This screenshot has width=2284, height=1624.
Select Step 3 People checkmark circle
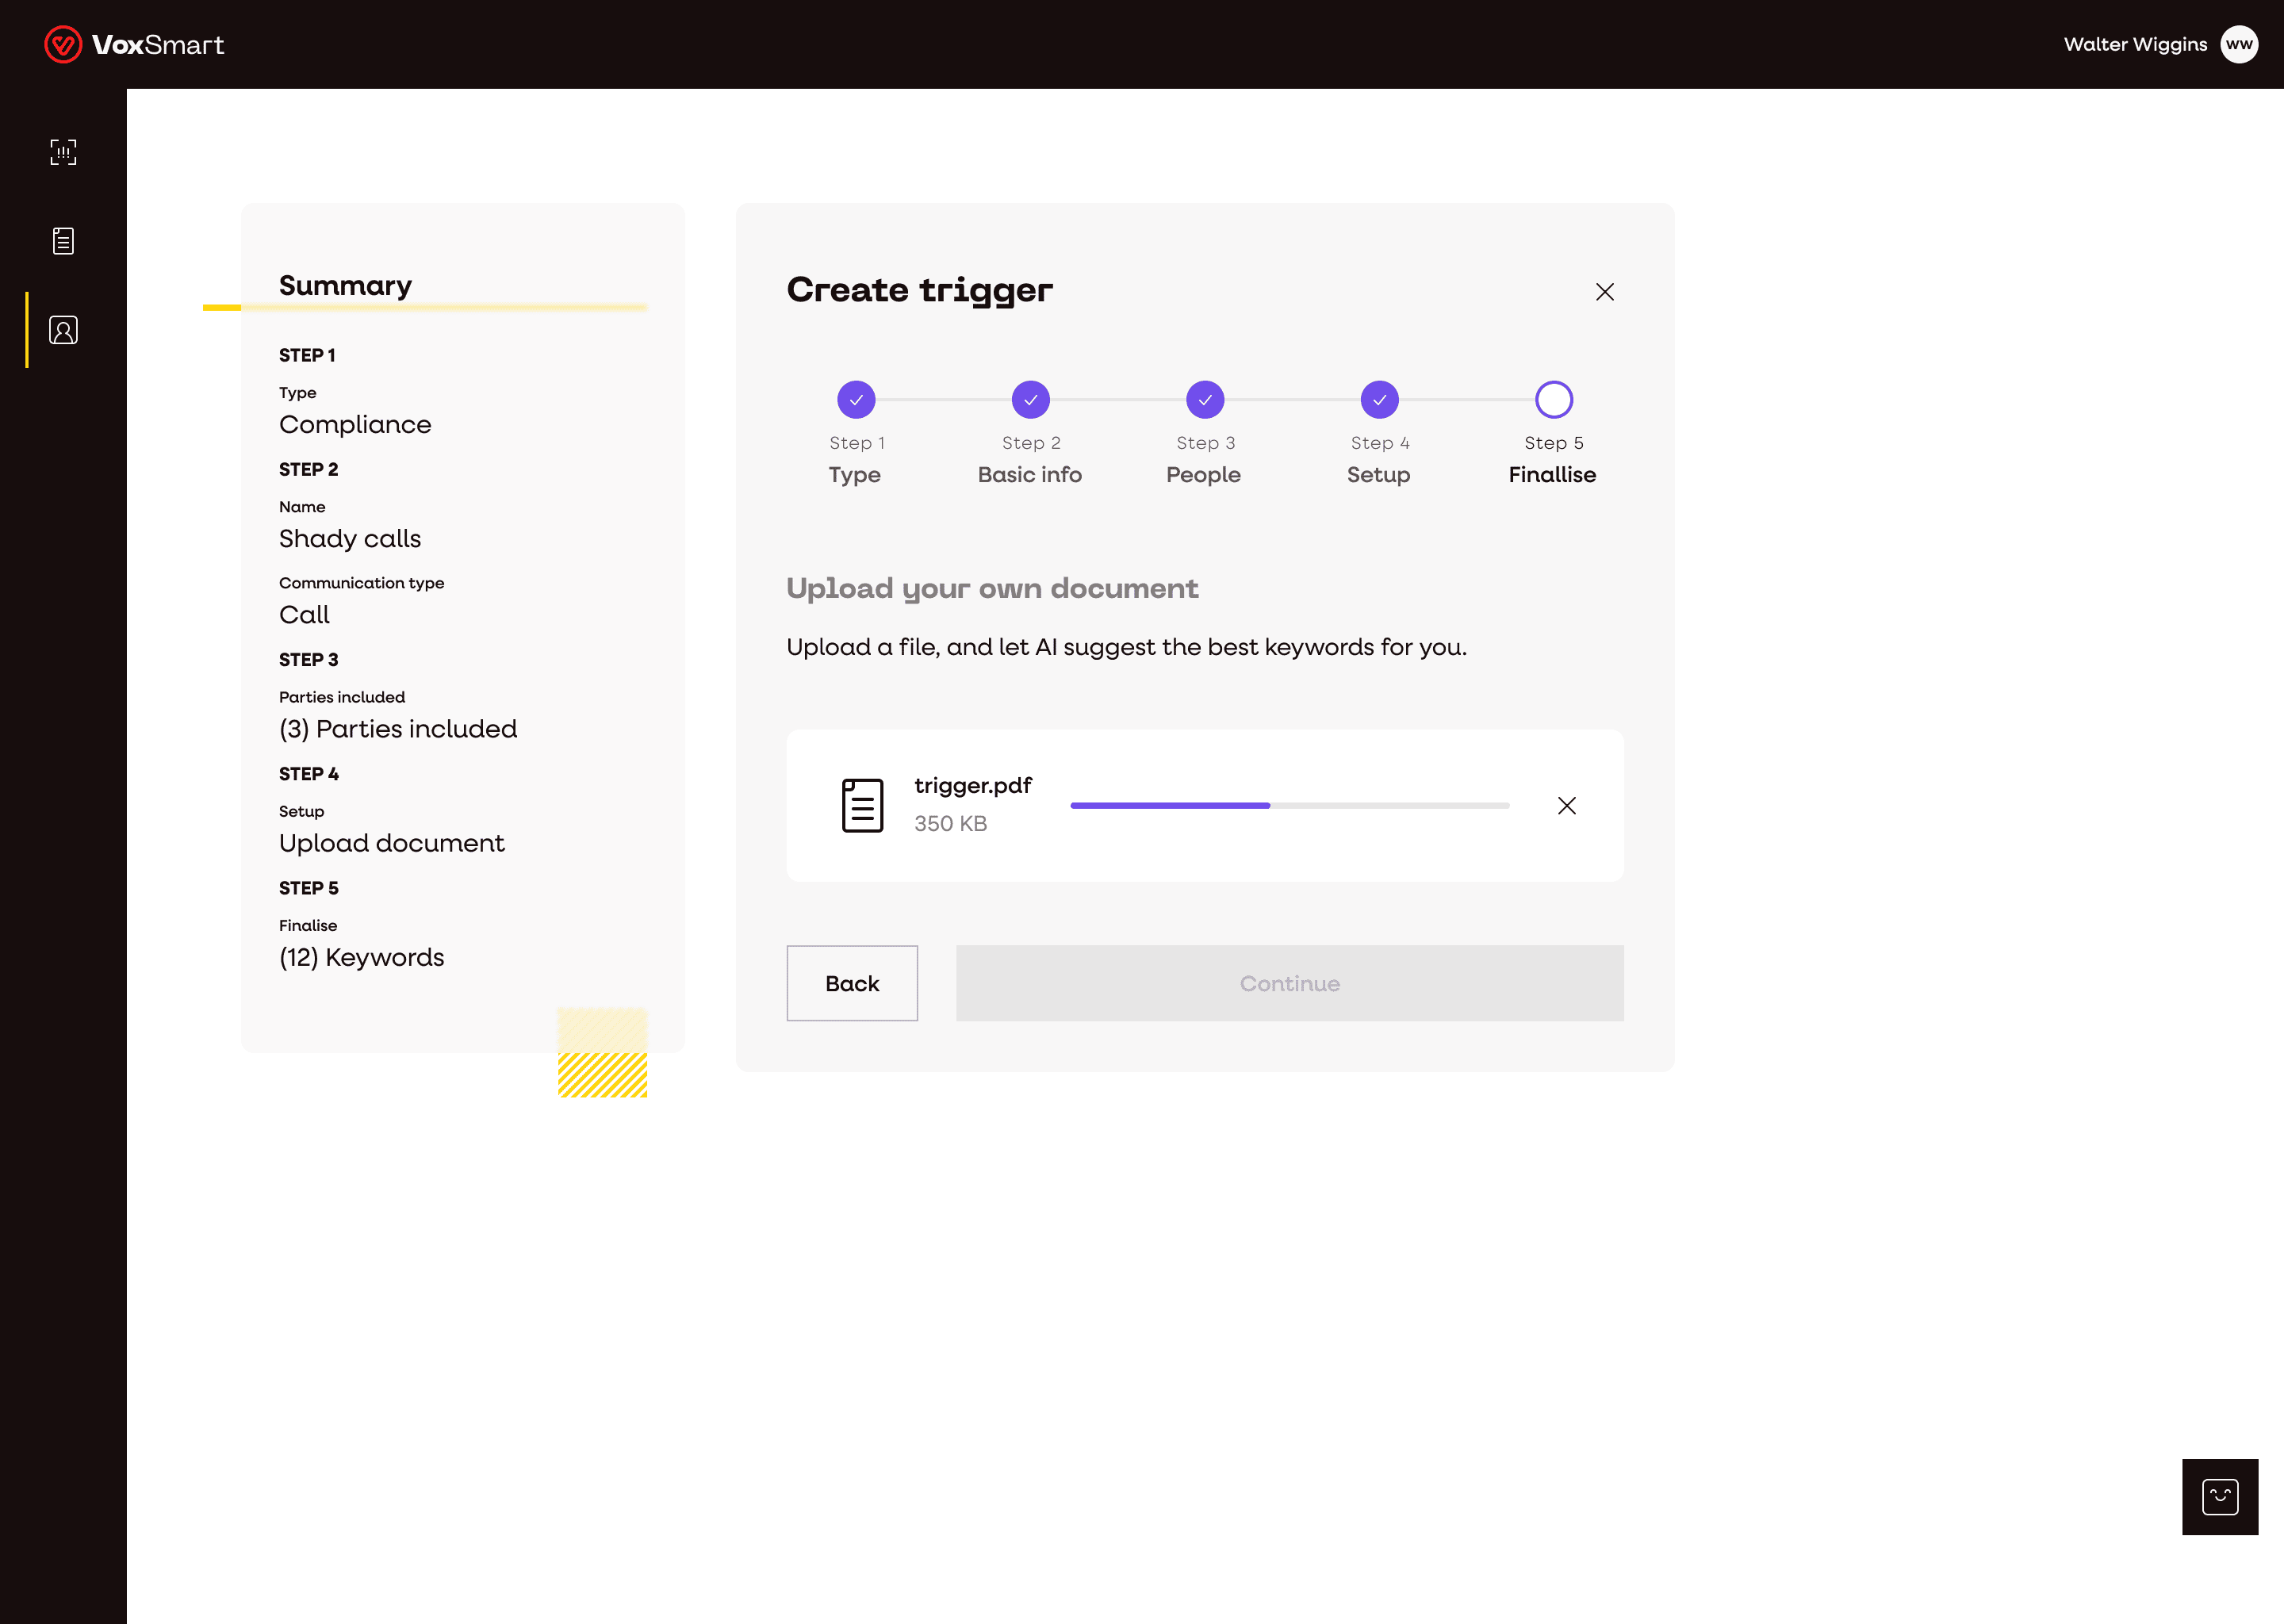click(x=1205, y=400)
